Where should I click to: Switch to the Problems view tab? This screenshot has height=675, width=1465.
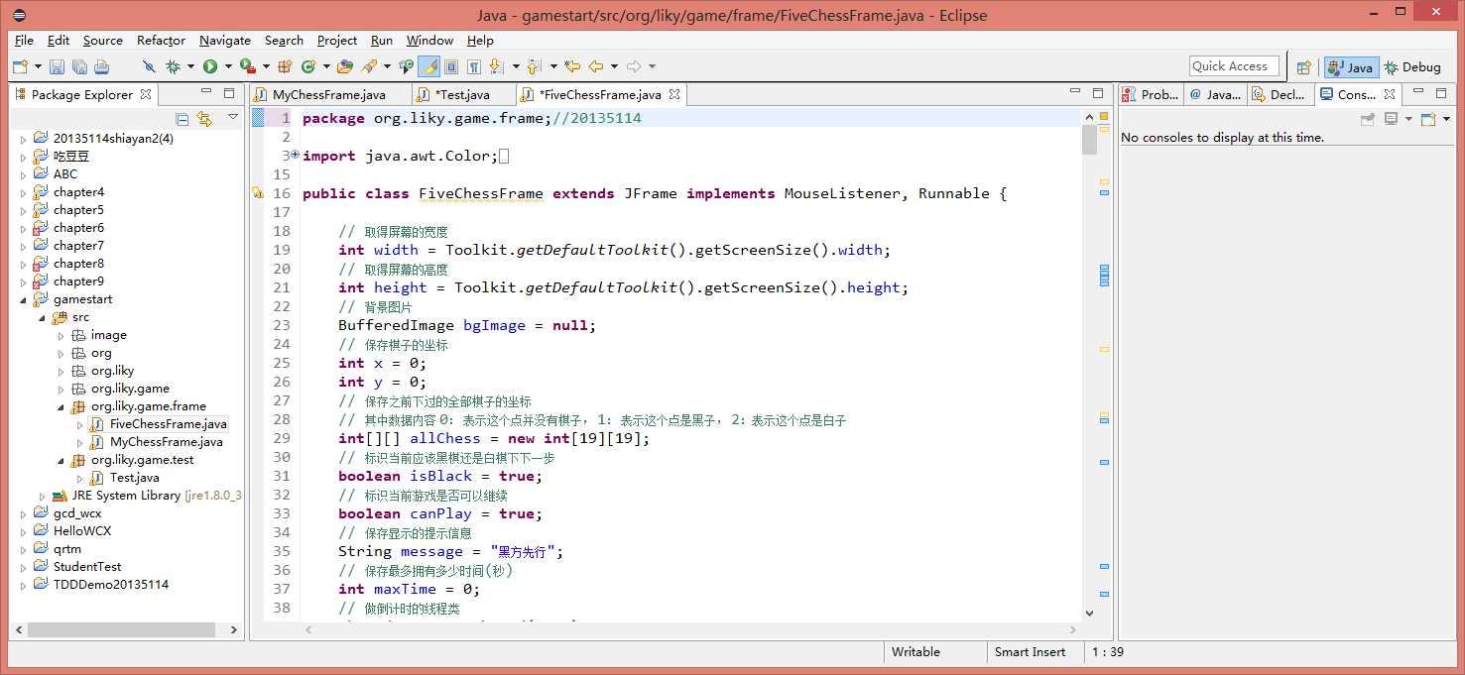(1152, 95)
